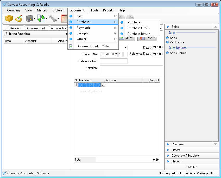Click the package box toolbar icon

click(x=9, y=18)
